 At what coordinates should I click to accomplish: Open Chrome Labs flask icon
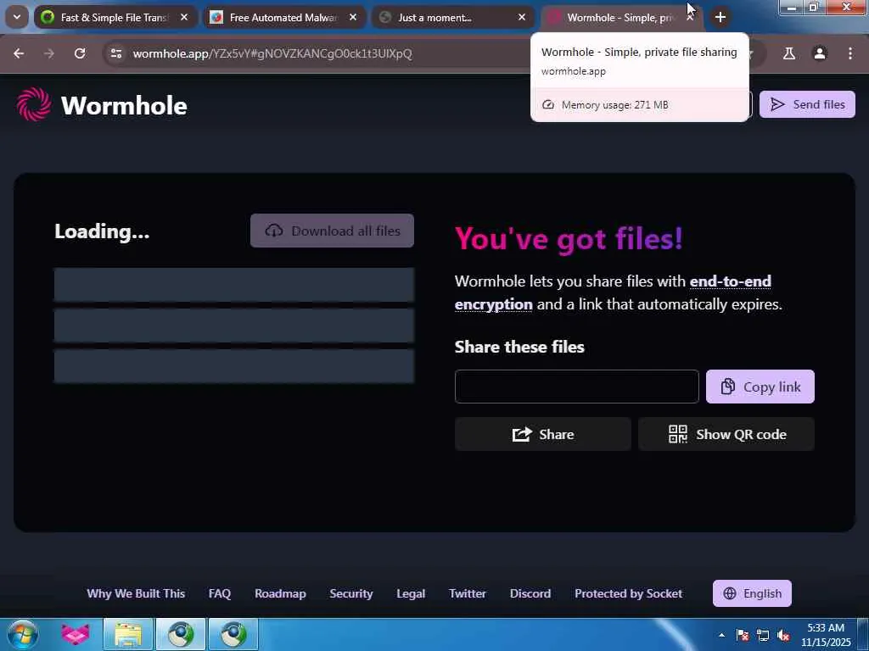[788, 53]
